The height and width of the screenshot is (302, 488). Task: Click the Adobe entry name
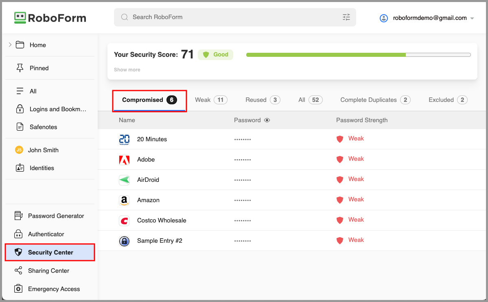coord(146,160)
